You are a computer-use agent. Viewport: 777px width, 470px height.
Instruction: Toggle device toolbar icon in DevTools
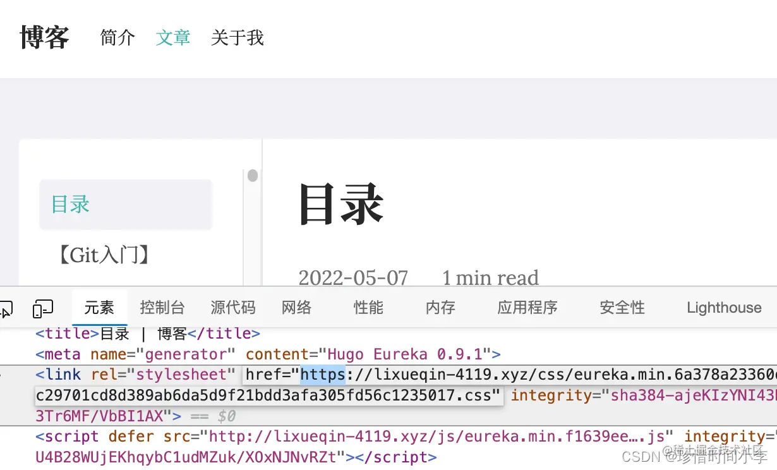[43, 308]
